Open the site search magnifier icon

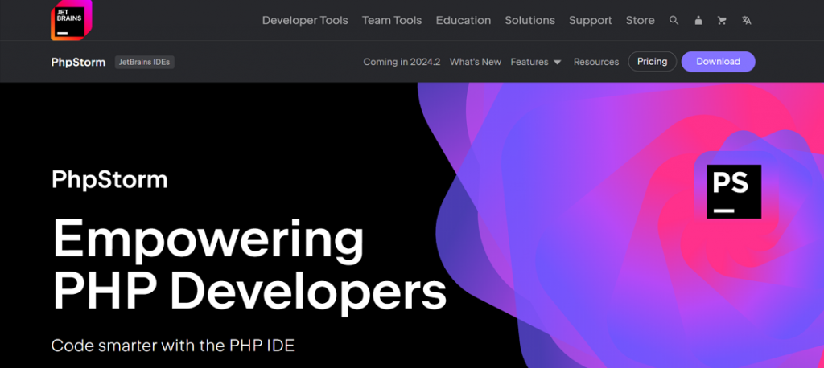[674, 20]
